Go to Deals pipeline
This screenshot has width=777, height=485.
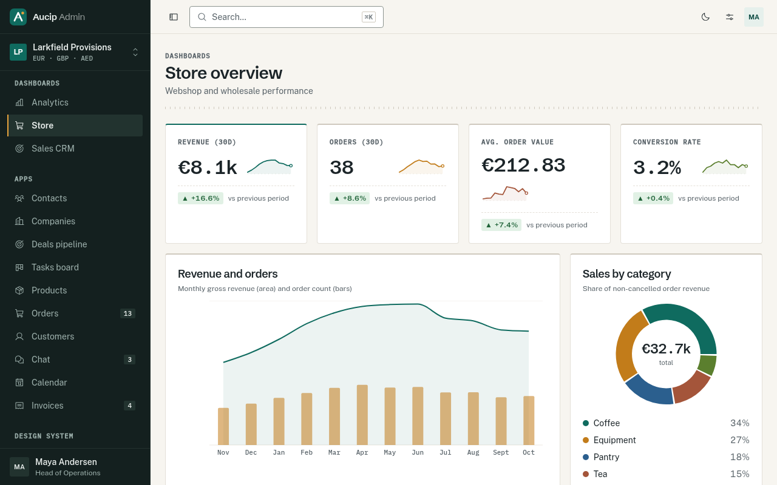75,244
